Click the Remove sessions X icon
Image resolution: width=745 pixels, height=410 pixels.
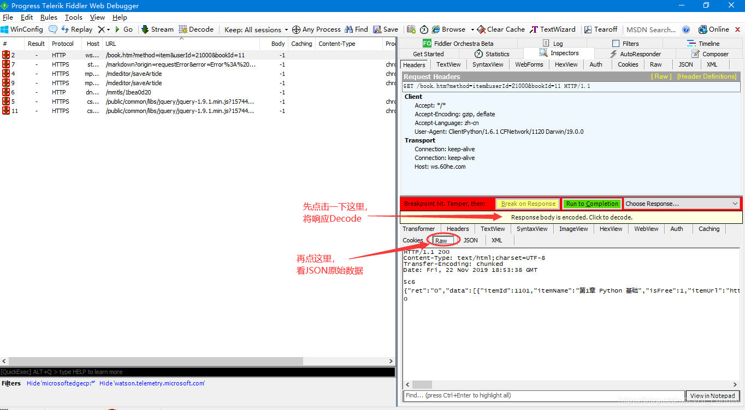101,29
